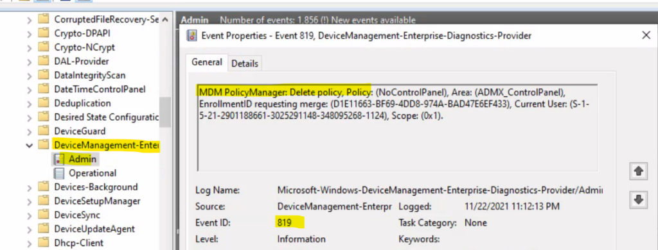
Task: Expand the DateTimeControlPanel tree node
Action: pos(29,89)
